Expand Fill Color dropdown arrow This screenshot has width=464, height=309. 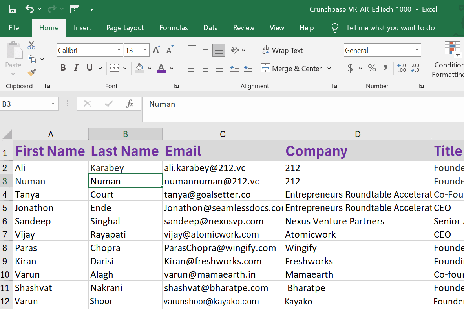[150, 68]
